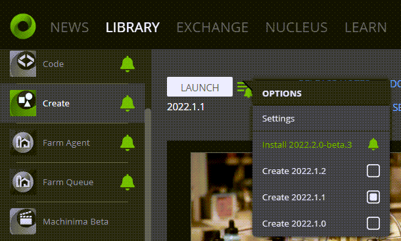Select Create in the app list
This screenshot has height=241, width=401.
click(56, 103)
